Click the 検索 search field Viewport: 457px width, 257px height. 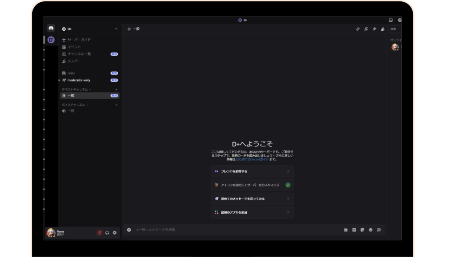coord(395,29)
